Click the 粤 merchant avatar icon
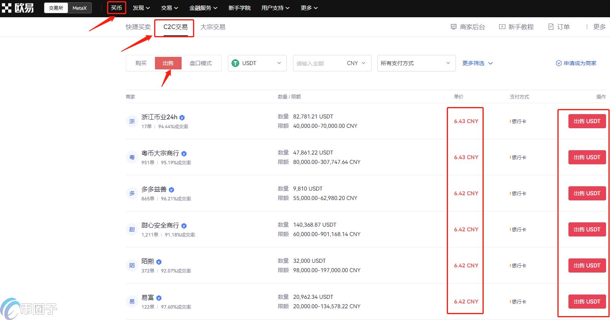 [132, 157]
